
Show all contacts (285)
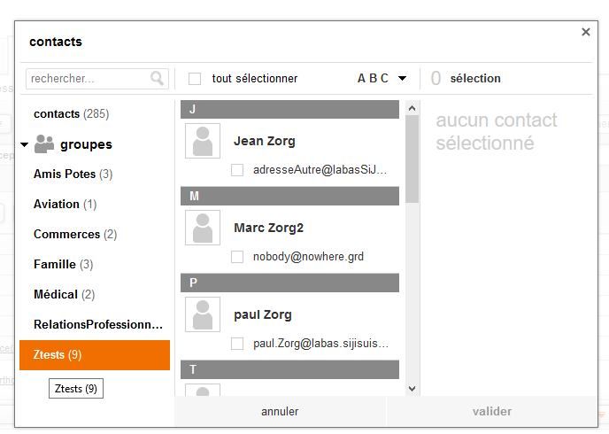click(x=71, y=114)
